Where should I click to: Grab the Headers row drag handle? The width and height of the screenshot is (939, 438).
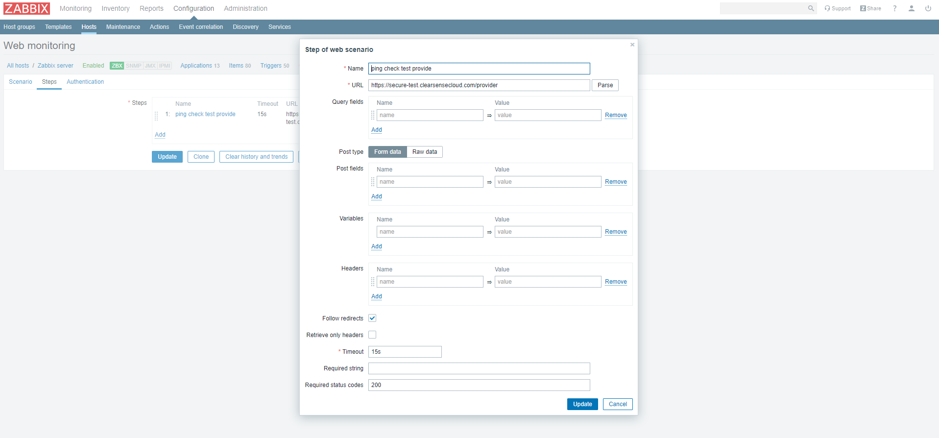click(373, 282)
